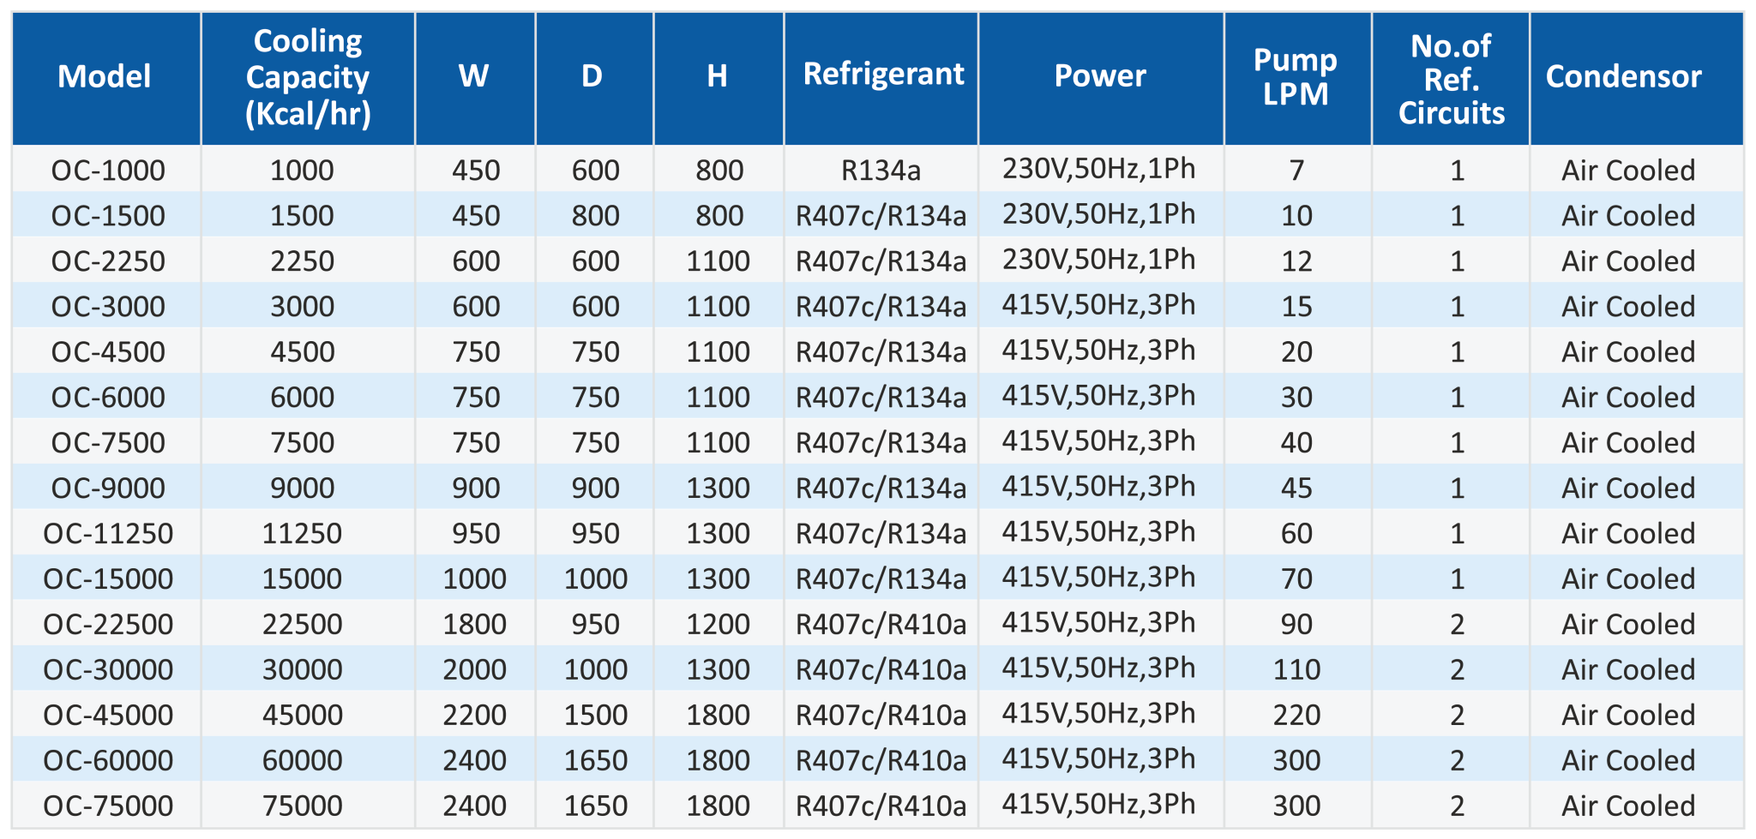The image size is (1756, 839).
Task: Click the W column header
Action: point(474,77)
